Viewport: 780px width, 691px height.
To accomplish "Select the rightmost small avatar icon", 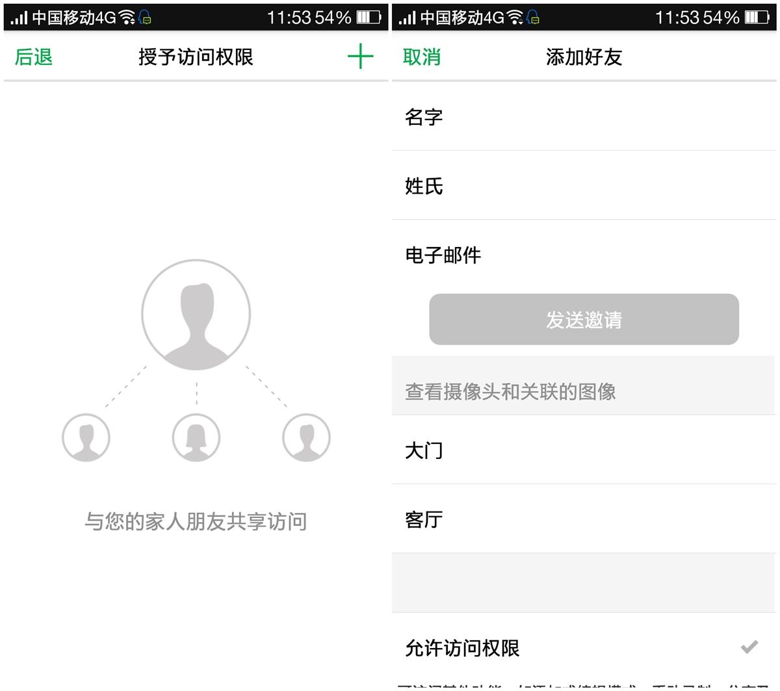I will point(306,437).
